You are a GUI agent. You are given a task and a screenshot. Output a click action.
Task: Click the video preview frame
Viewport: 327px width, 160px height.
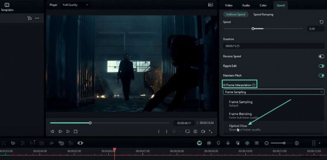(x=132, y=63)
